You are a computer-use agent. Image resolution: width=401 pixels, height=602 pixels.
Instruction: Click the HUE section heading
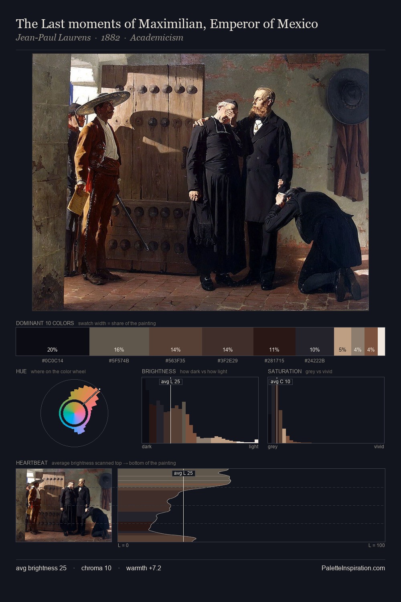click(x=21, y=371)
